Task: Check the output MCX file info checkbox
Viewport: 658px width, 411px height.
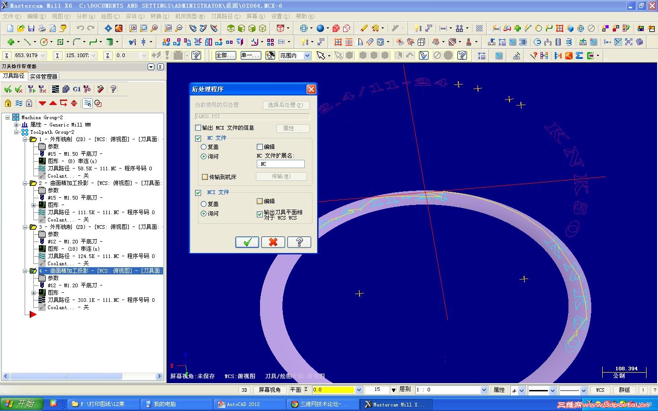Action: tap(198, 128)
